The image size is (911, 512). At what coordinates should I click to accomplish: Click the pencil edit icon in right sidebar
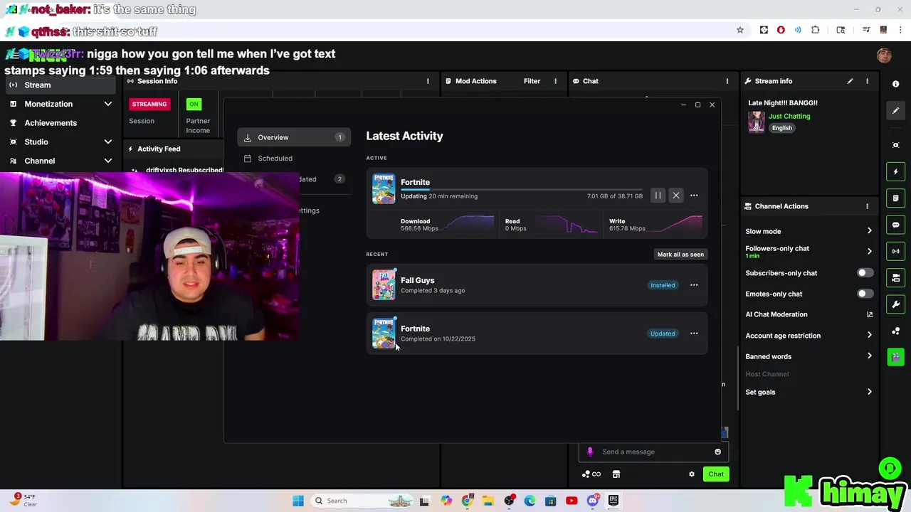[x=895, y=111]
